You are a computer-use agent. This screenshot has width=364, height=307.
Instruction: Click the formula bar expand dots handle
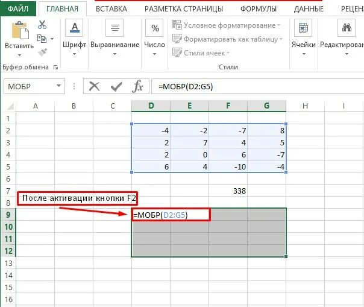(x=74, y=86)
